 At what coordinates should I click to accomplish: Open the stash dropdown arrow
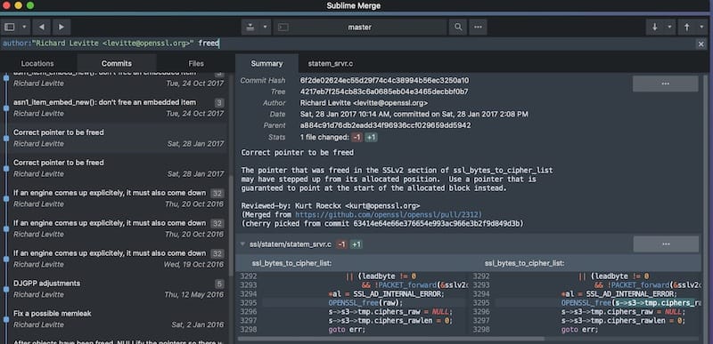[265, 28]
